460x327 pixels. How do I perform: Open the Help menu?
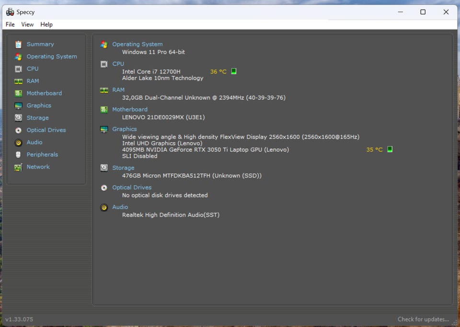(46, 24)
